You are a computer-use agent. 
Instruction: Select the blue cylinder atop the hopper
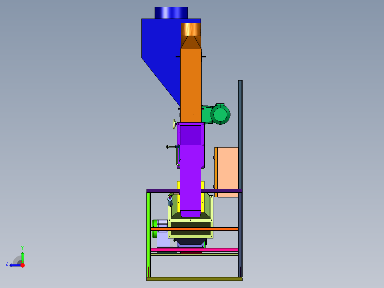click(171, 13)
